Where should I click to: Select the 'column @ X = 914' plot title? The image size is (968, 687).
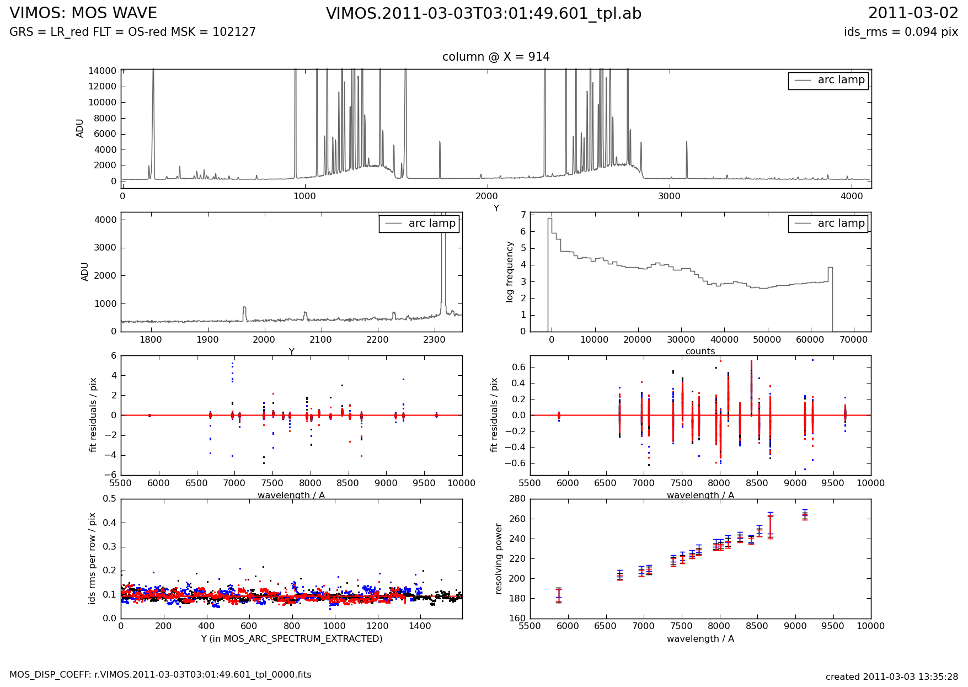click(x=496, y=57)
